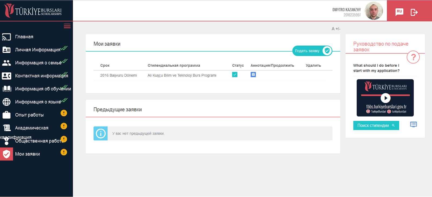The width and height of the screenshot is (432, 197).
Task: Click the blue info icon in previous applications
Action: click(x=101, y=133)
